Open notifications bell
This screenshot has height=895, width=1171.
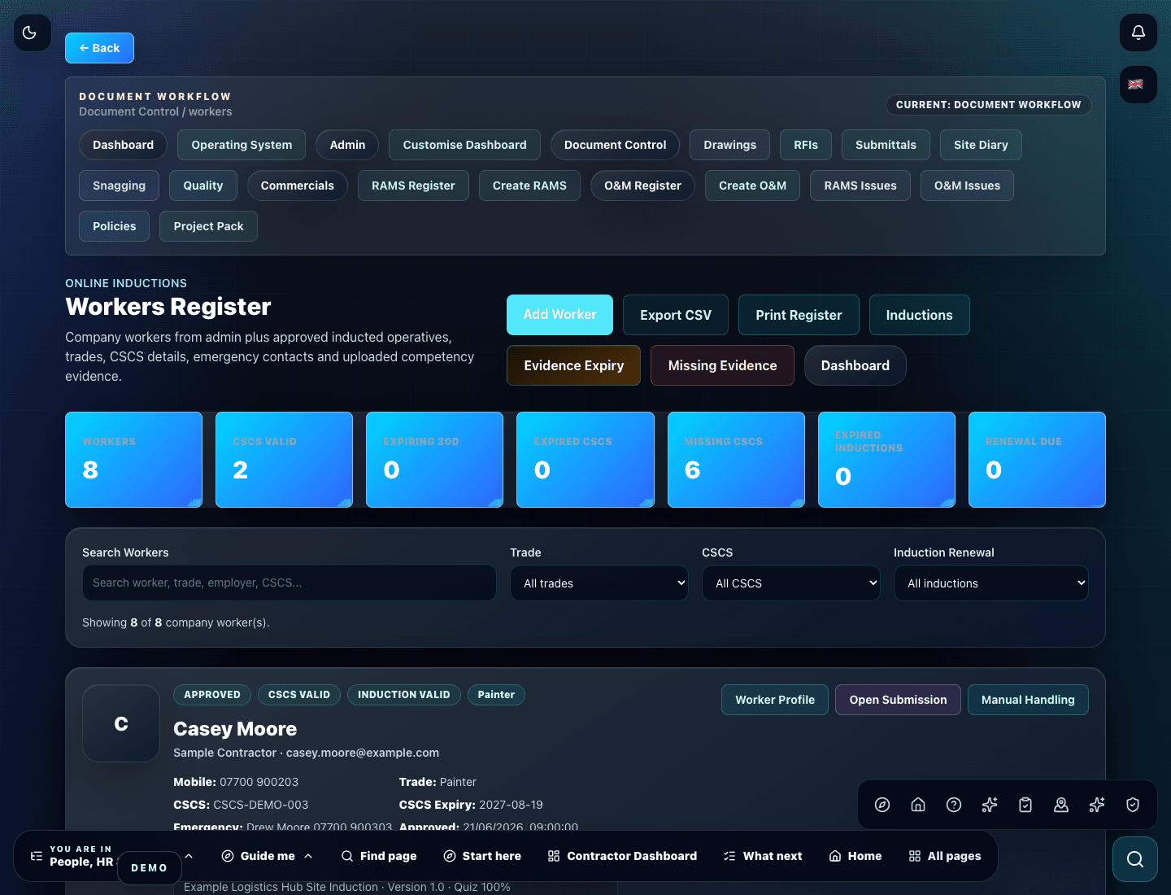click(x=1138, y=33)
